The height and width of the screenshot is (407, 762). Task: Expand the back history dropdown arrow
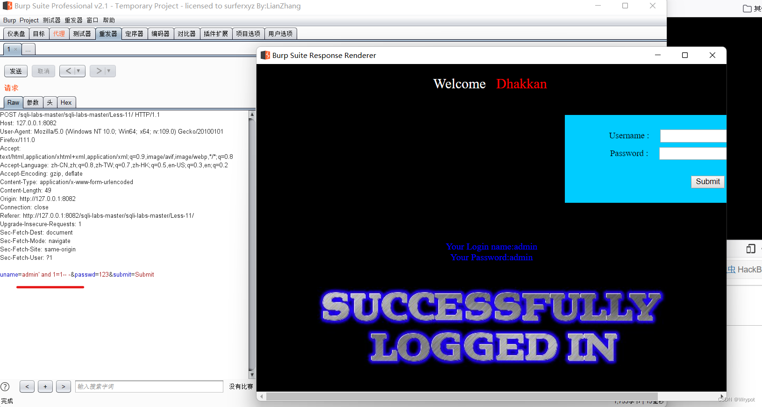click(79, 71)
